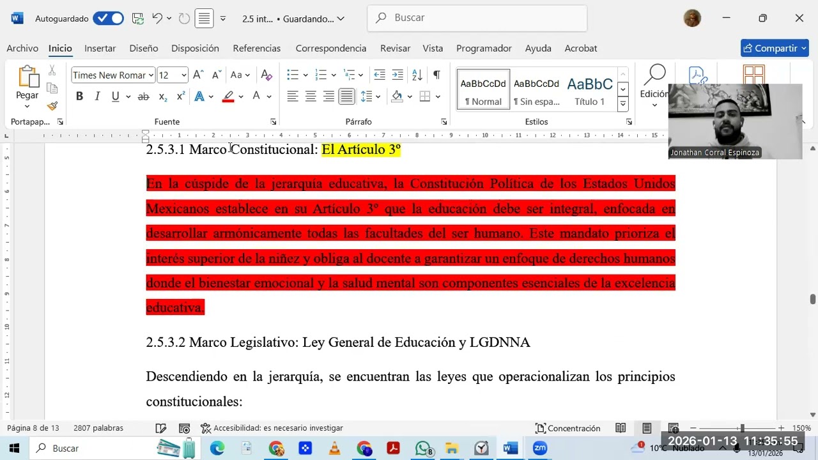Image resolution: width=818 pixels, height=460 pixels.
Task: Open the font size dropdown
Action: click(184, 75)
